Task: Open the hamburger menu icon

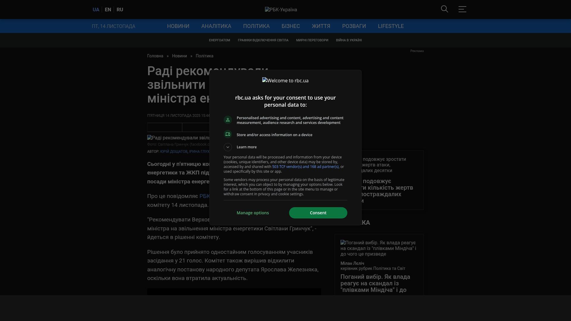Action: [462, 9]
